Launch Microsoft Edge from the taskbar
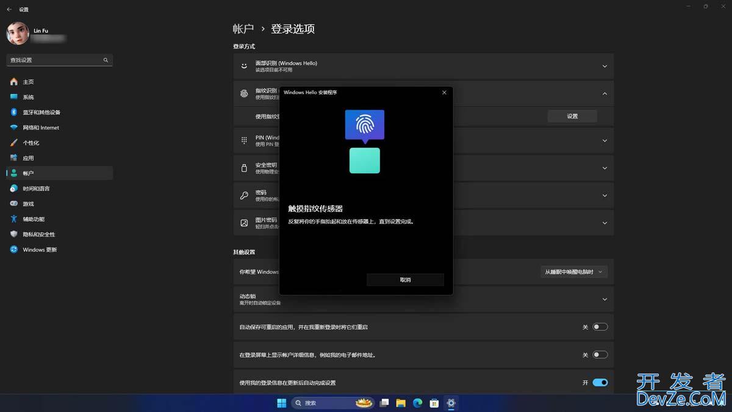The height and width of the screenshot is (412, 732). point(418,403)
